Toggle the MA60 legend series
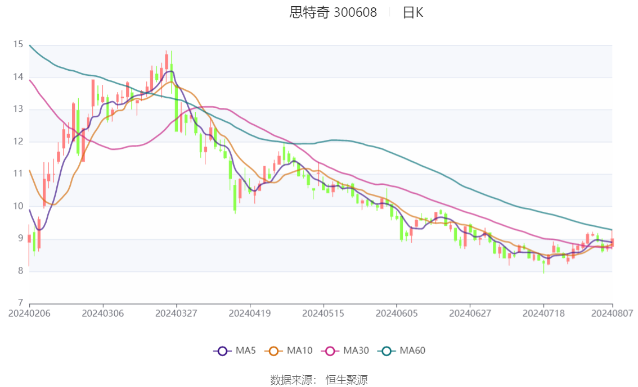 click(402, 351)
